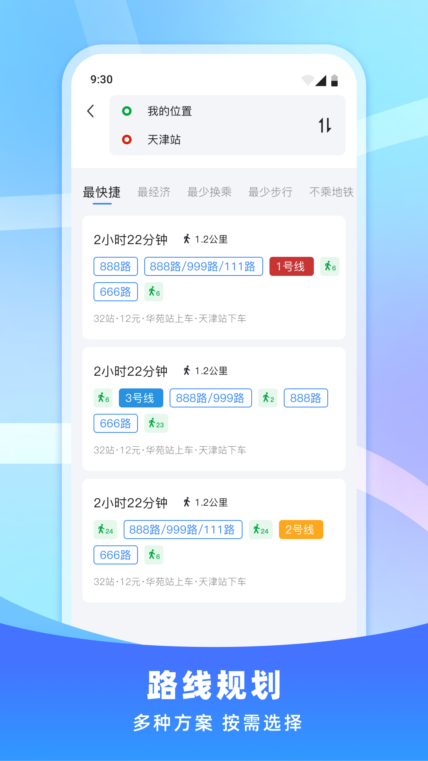The image size is (428, 761).
Task: Select the 最快捷 tab
Action: point(102,192)
